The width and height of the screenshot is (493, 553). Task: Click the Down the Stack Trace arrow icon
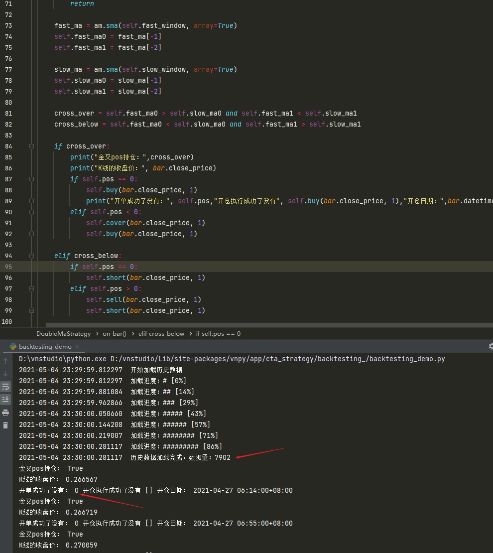5,374
